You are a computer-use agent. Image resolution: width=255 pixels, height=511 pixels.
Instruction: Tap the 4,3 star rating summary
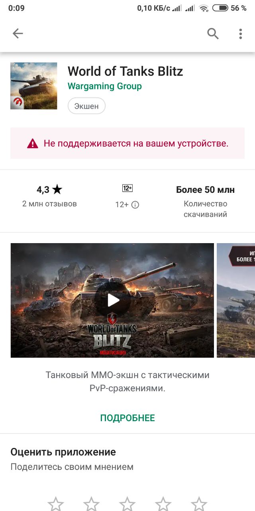pyautogui.click(x=49, y=196)
